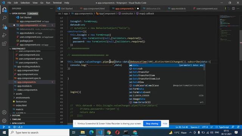242x136 pixels.
Task: Open video.component.ts in file tree
Action: tap(27, 90)
